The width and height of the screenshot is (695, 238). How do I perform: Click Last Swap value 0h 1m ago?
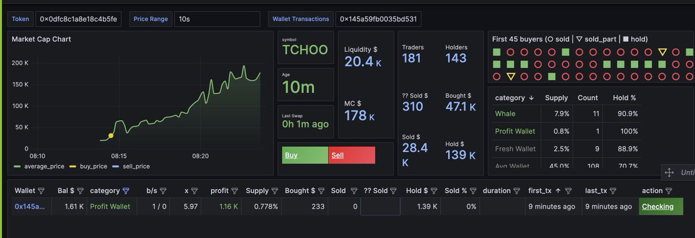[x=305, y=124]
